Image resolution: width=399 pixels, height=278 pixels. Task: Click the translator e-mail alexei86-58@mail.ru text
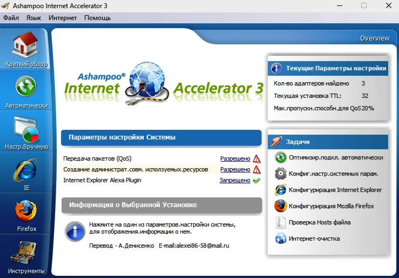pyautogui.click(x=202, y=246)
